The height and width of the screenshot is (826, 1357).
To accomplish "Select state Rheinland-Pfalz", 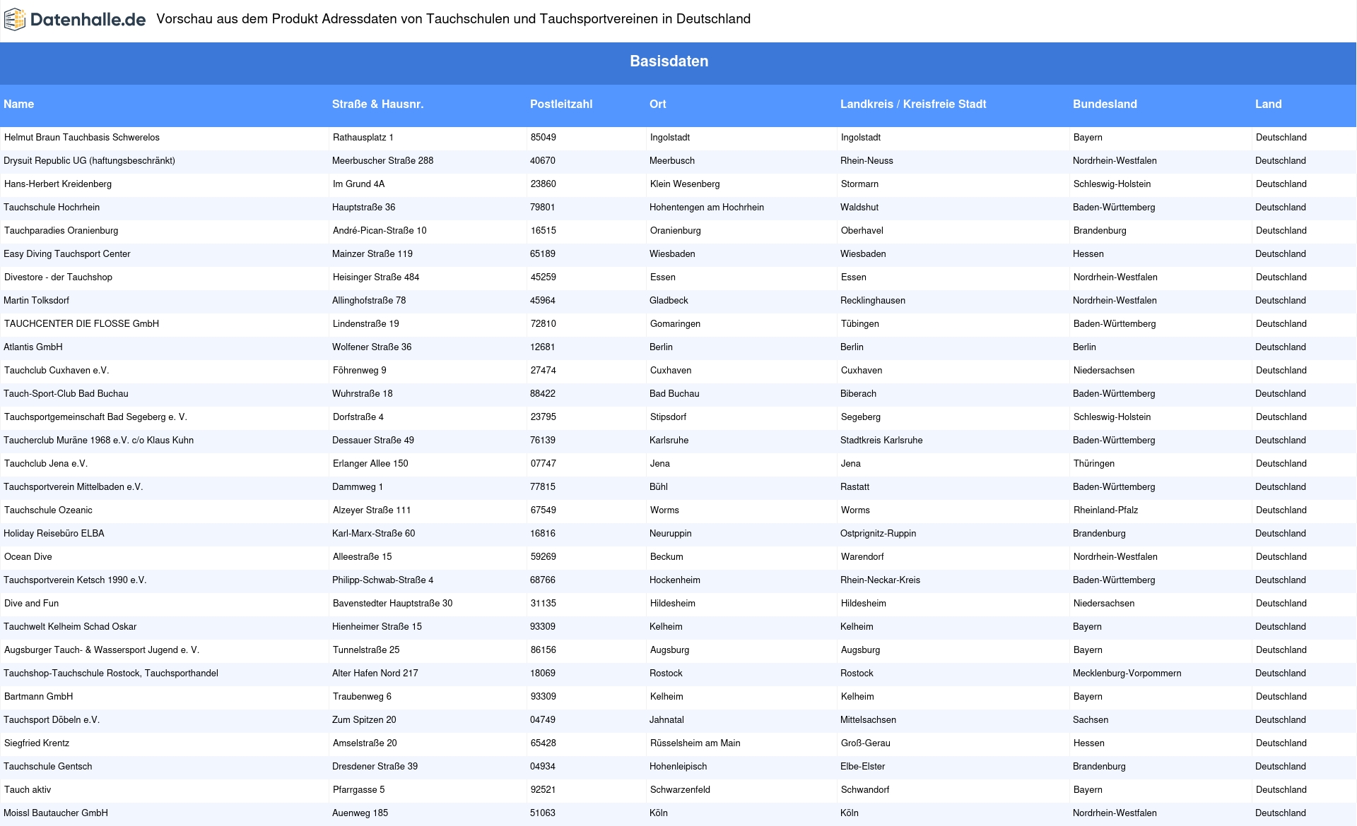I will coord(1105,510).
